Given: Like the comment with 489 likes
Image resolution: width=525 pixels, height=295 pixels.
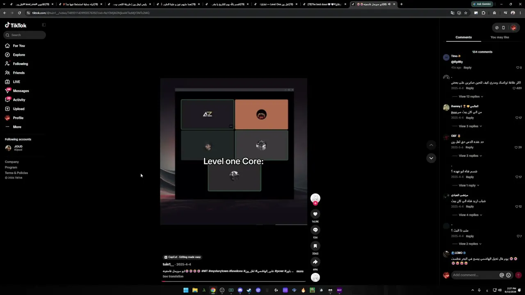Looking at the screenshot, I should click(514, 88).
